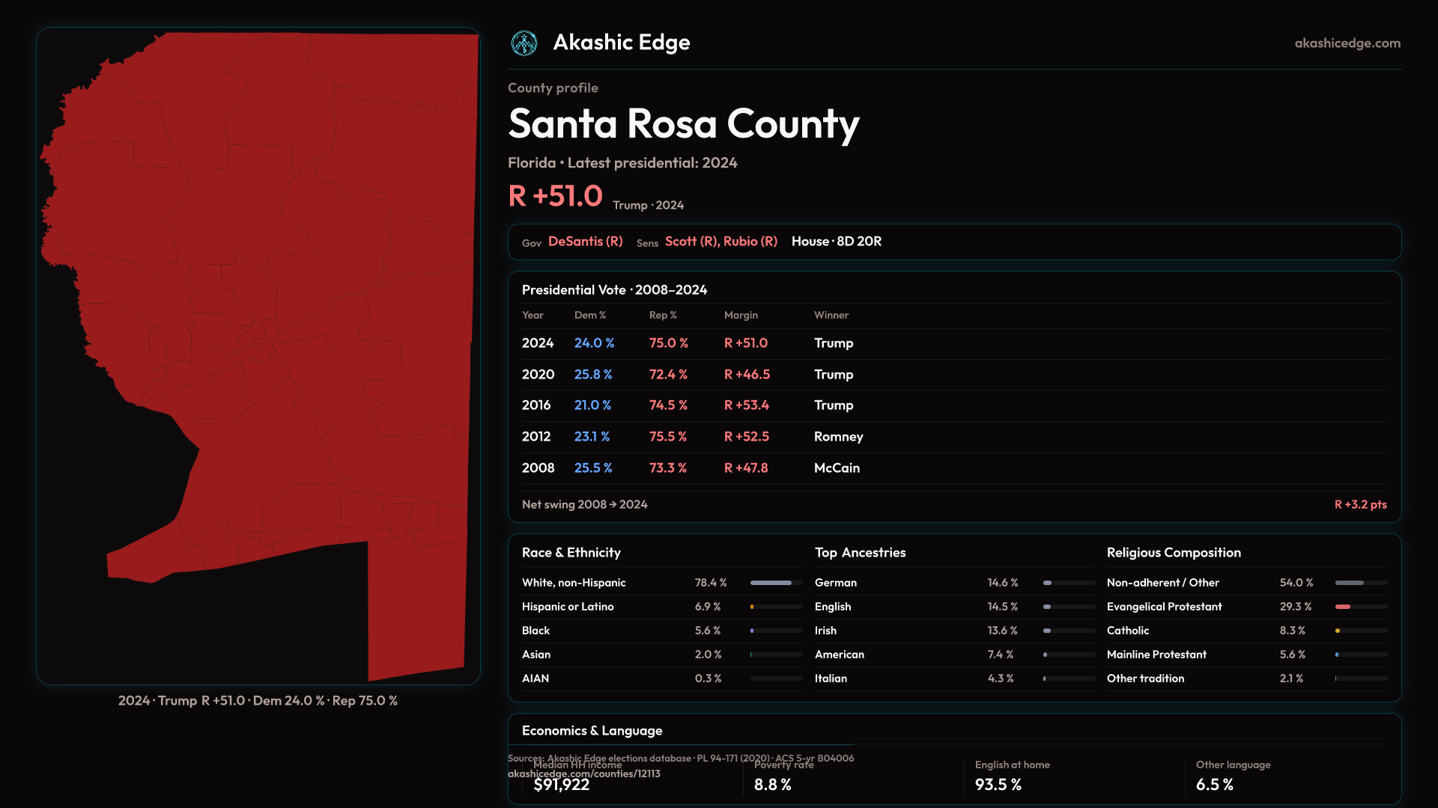Select Governor DeSantis (R) label
Image resolution: width=1438 pixels, height=808 pixels.
coord(585,242)
